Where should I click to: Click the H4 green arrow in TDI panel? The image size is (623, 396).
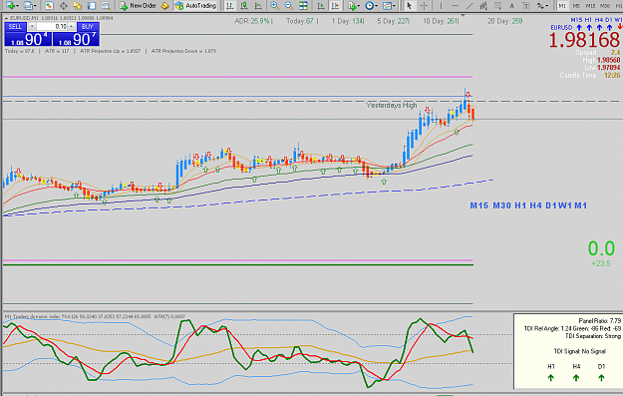576,378
